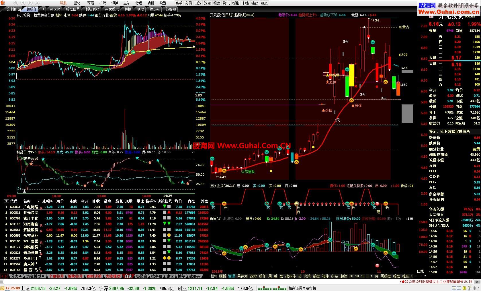Select the 挖牛股 list tab
481x291 pixels.
click(157, 276)
